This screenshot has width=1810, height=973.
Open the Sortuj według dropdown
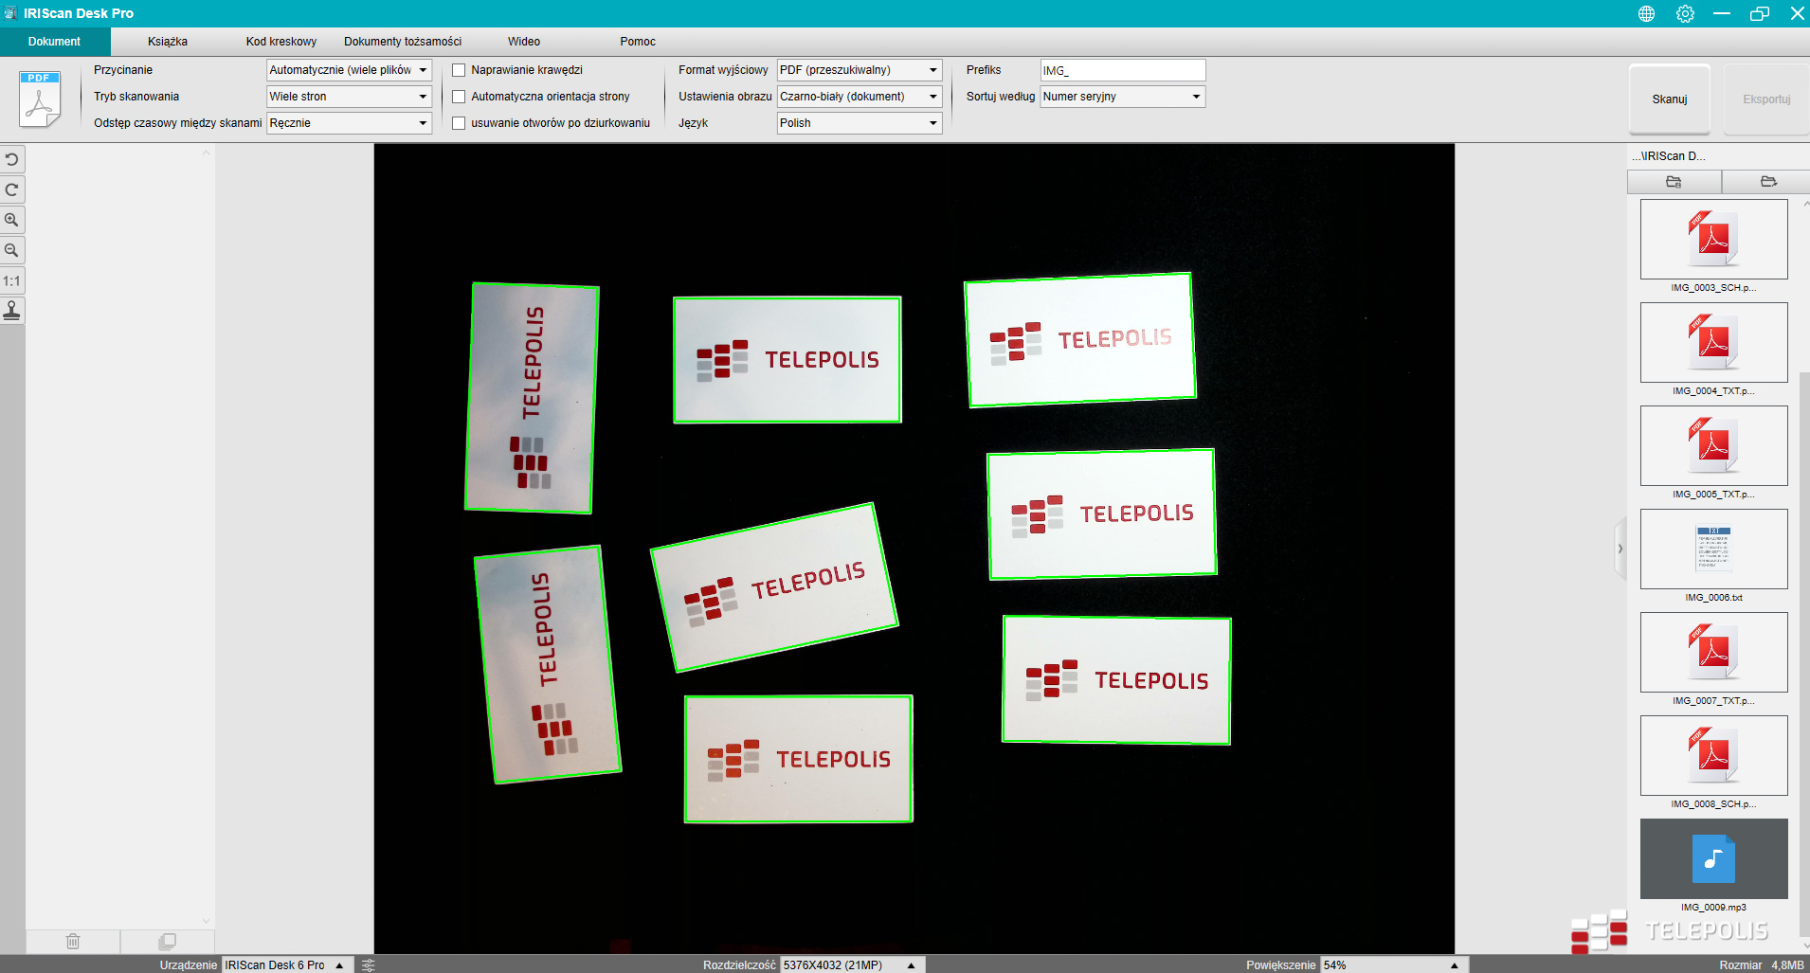pyautogui.click(x=1122, y=97)
